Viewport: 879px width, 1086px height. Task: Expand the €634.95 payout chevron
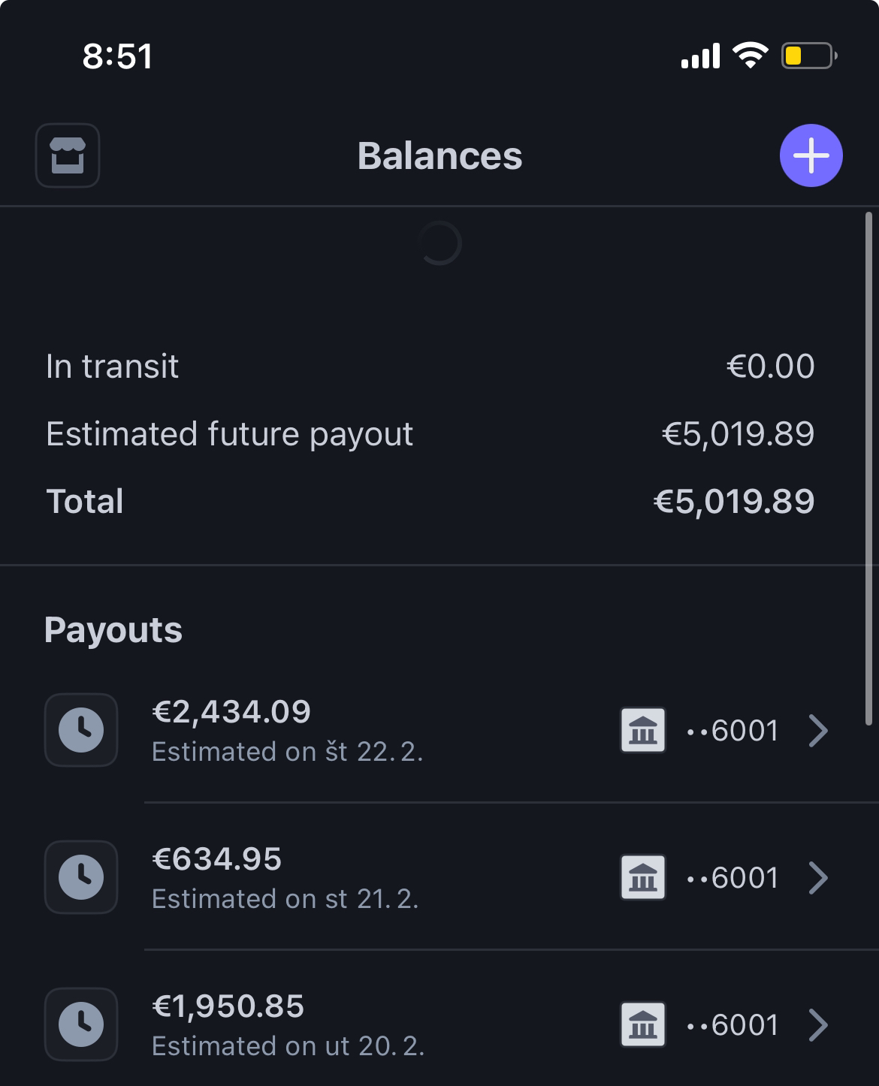(818, 877)
